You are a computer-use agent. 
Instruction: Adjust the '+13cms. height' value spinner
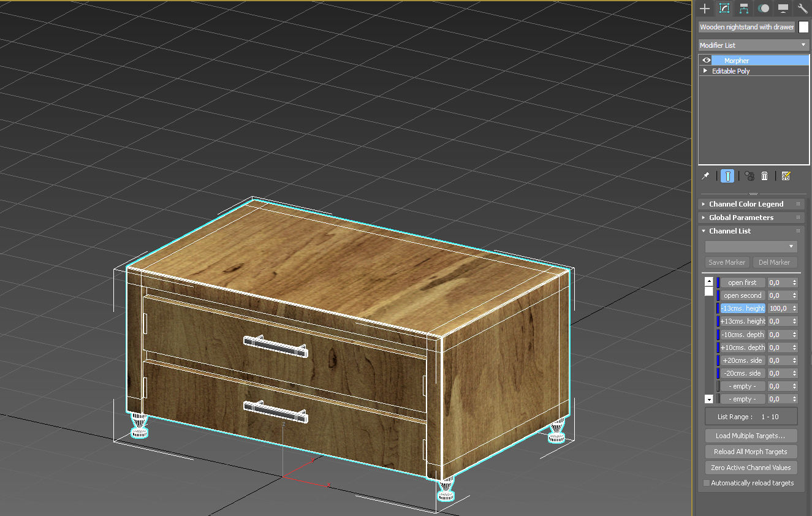coord(795,321)
